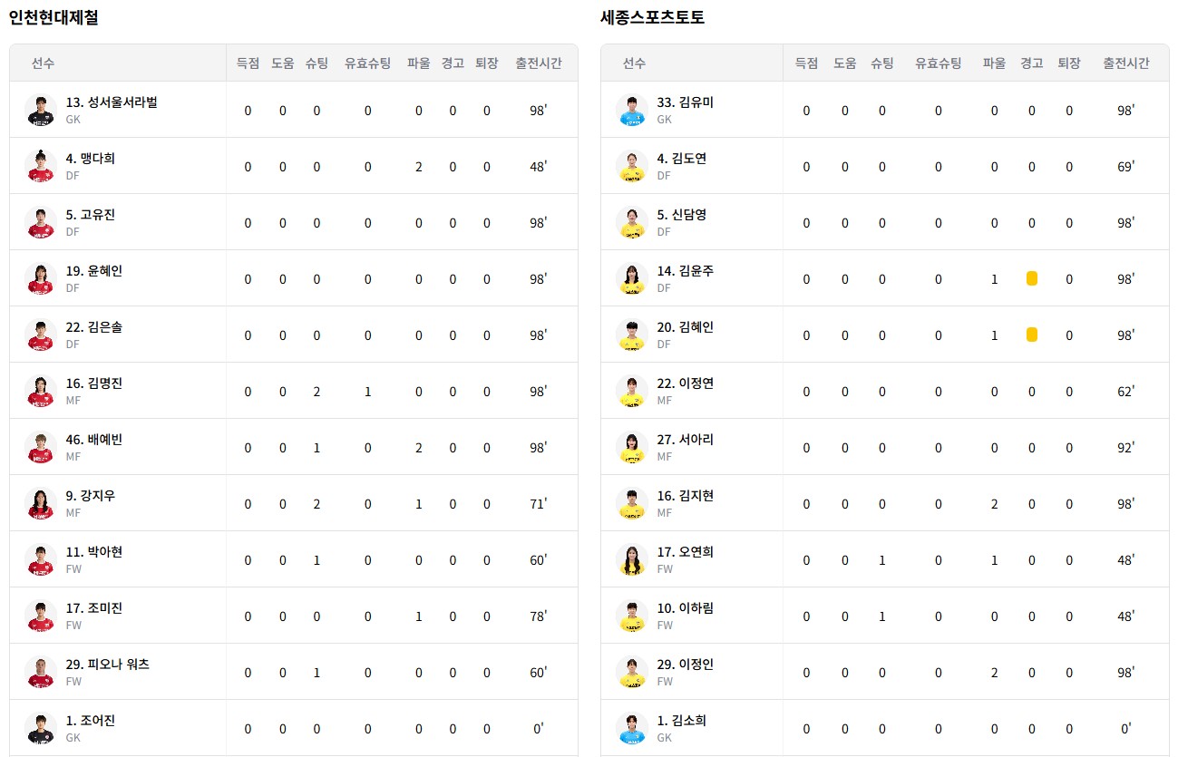Click 김도연's playing time 69'
Image resolution: width=1178 pixels, height=757 pixels.
coord(1126,167)
